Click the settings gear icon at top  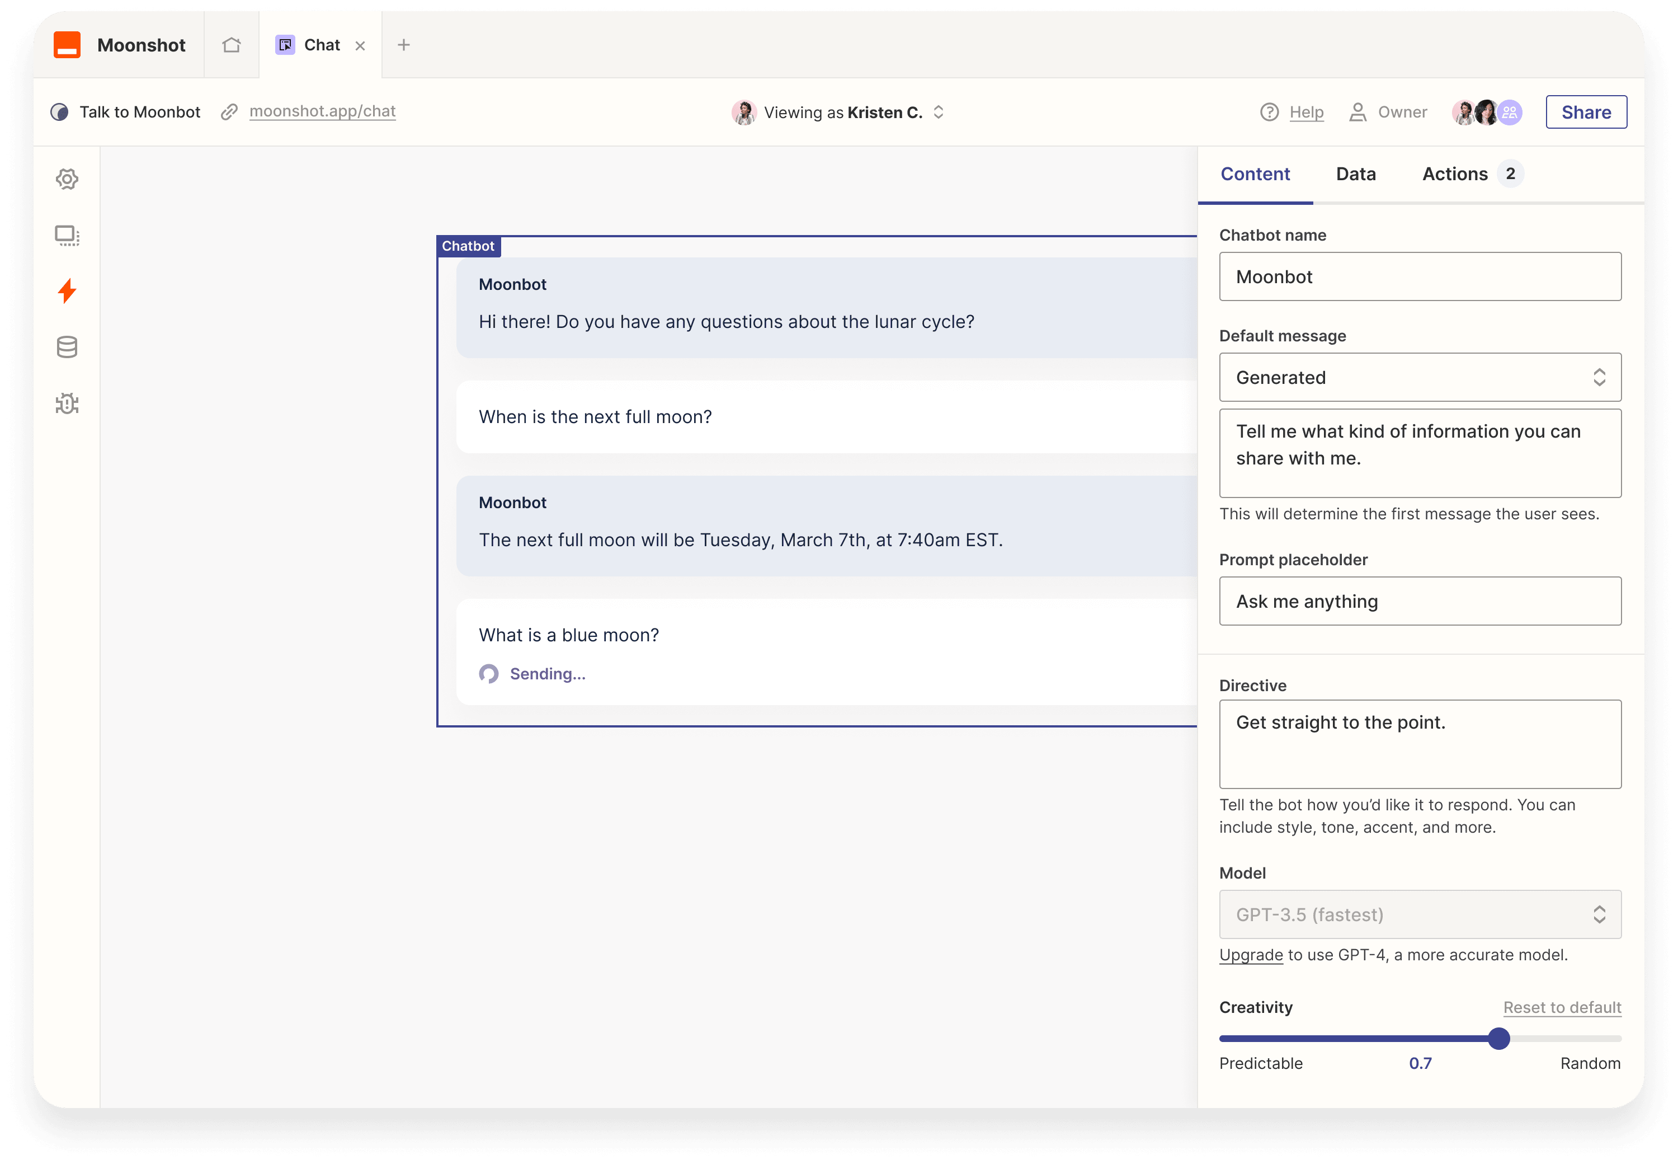click(x=69, y=179)
